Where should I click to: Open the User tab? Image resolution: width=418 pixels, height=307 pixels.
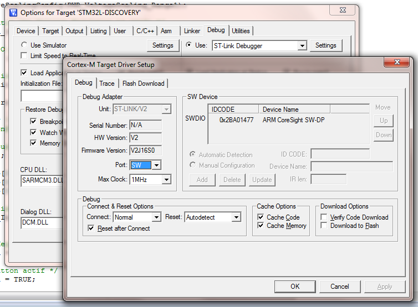click(x=120, y=31)
